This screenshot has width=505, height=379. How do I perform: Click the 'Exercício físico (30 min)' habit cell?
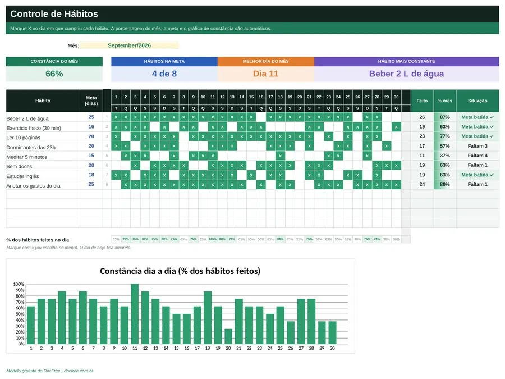coord(43,128)
